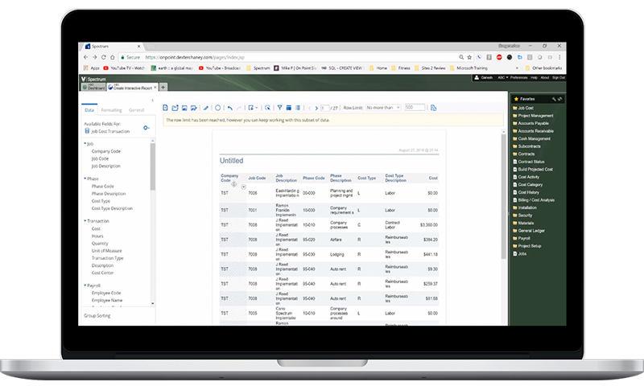Click the Undo arrow icon

230,108
